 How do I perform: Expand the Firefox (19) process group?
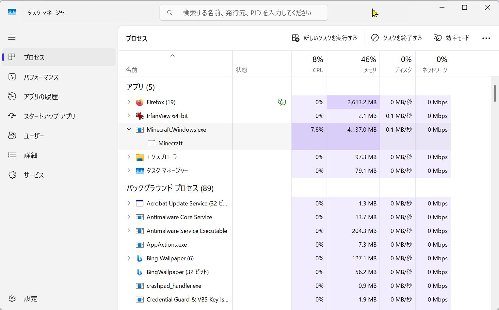(129, 102)
